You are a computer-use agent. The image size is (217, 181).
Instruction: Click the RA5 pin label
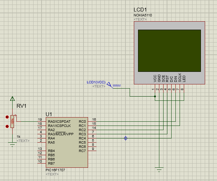click(x=51, y=142)
